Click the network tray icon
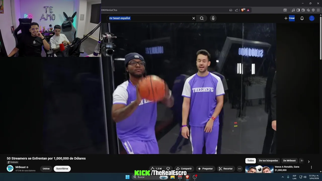This screenshot has width=322, height=181. click(x=301, y=177)
